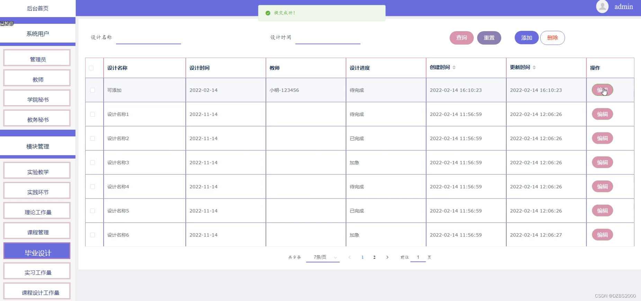
Task: Open the 实践环节 menu item
Action: pos(37,190)
